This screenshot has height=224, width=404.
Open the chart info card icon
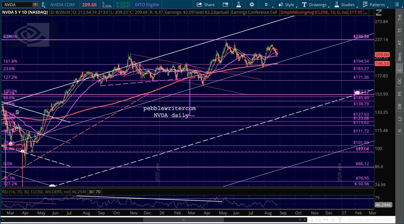[x=225, y=5]
